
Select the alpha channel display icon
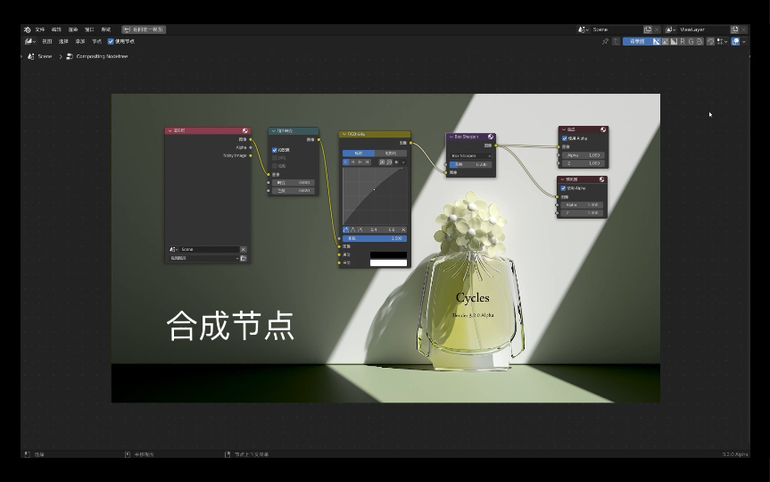point(674,42)
